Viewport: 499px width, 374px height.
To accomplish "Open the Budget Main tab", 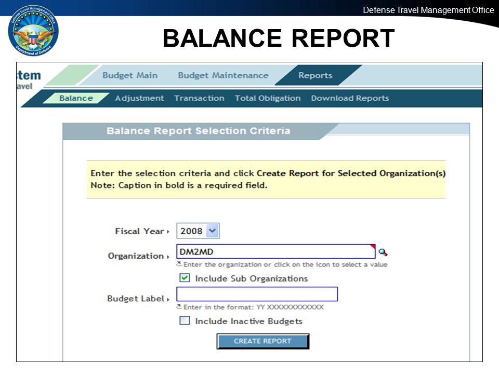I will click(130, 75).
